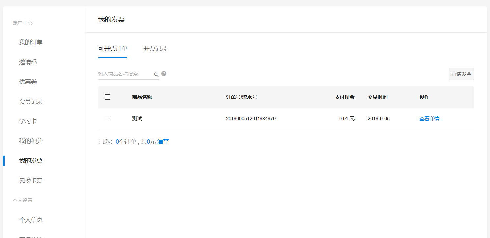Click the search magnifier icon
Viewport: 490px width, 238px height.
coord(156,75)
